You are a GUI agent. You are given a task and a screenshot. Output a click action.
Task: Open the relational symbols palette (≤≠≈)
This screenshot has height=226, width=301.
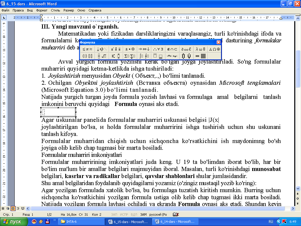(87, 49)
